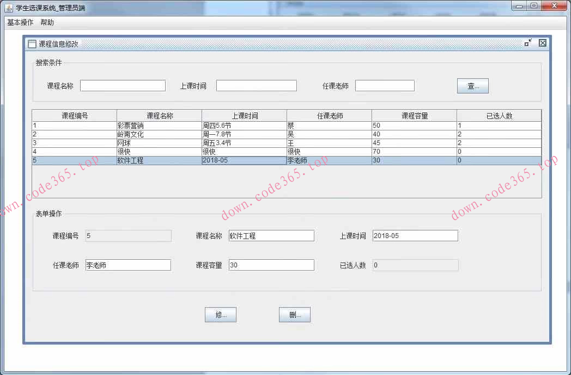Click the teacher cell 蔡
571x375 pixels.
click(329, 126)
